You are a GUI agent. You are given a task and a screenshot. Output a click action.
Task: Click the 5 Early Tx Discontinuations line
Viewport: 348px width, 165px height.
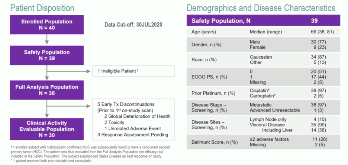126,104
